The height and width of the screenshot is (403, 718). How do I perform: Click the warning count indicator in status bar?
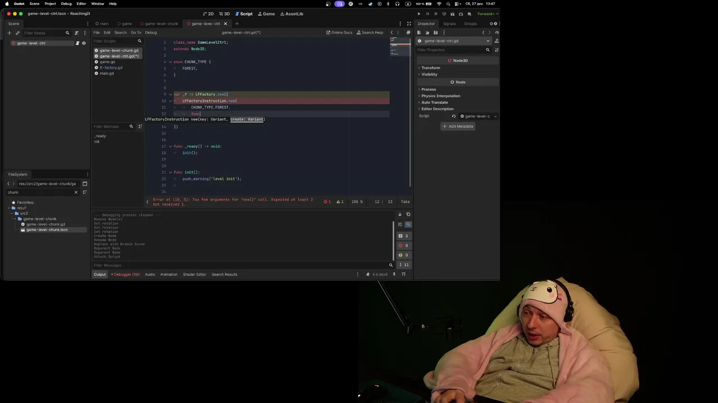[x=339, y=201]
